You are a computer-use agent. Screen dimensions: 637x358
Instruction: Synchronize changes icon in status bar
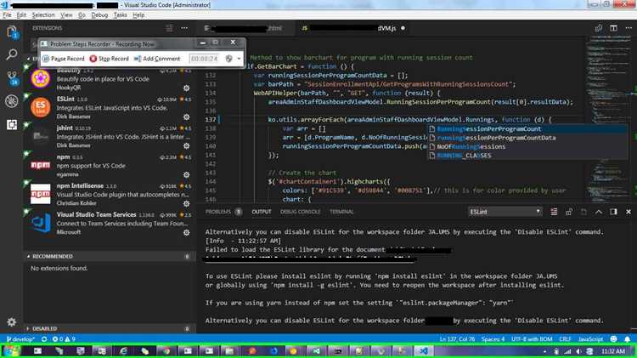click(44, 339)
